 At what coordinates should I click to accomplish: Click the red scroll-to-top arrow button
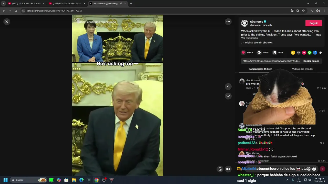point(323,169)
